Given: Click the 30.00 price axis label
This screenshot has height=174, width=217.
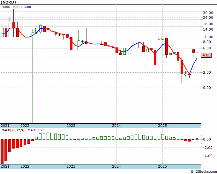Looking at the screenshot, I should click(x=208, y=13).
